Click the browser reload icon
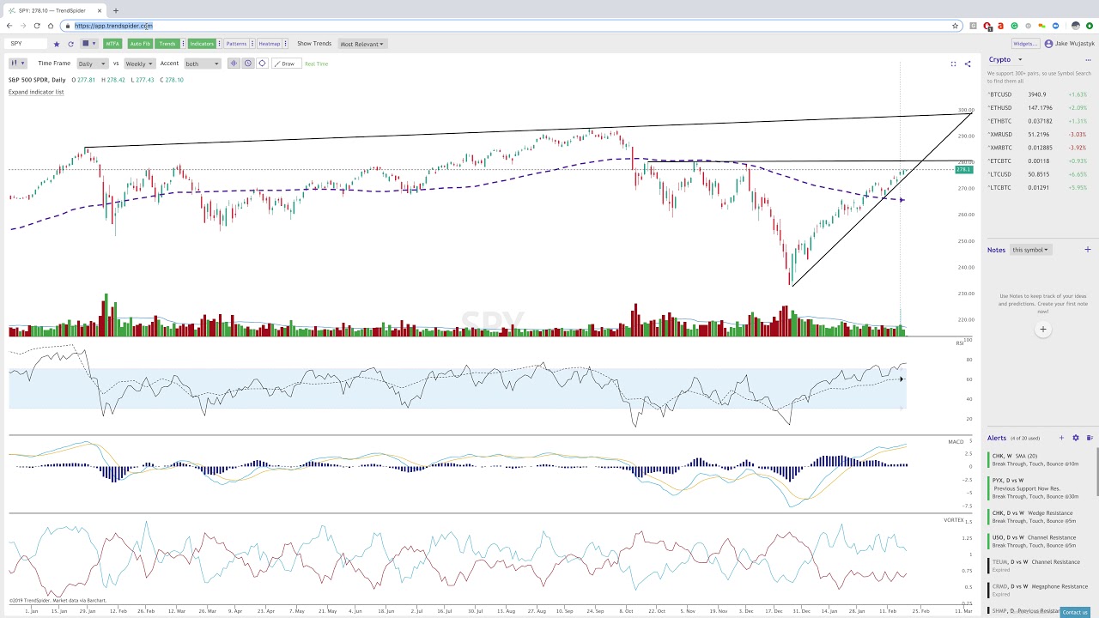The width and height of the screenshot is (1099, 618). click(x=37, y=26)
